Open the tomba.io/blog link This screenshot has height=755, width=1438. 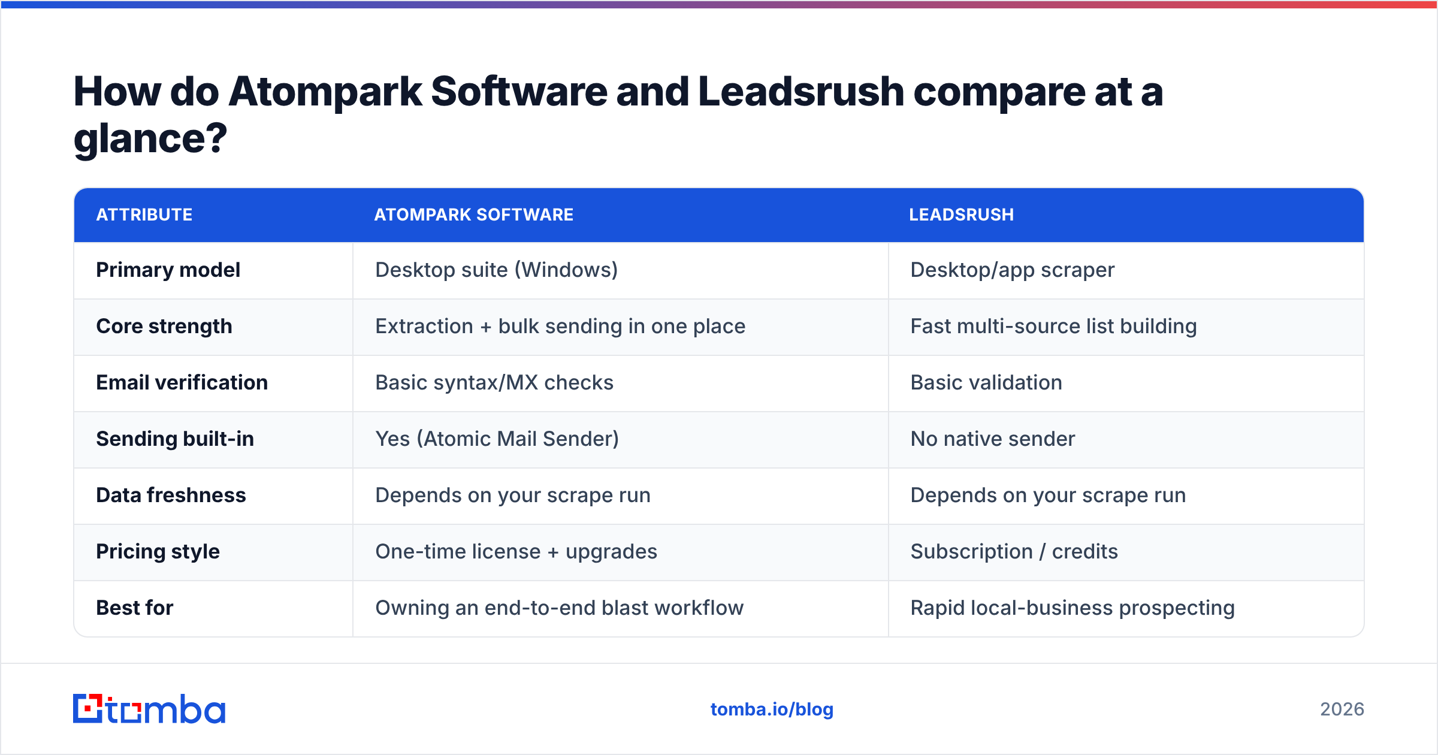click(x=772, y=709)
